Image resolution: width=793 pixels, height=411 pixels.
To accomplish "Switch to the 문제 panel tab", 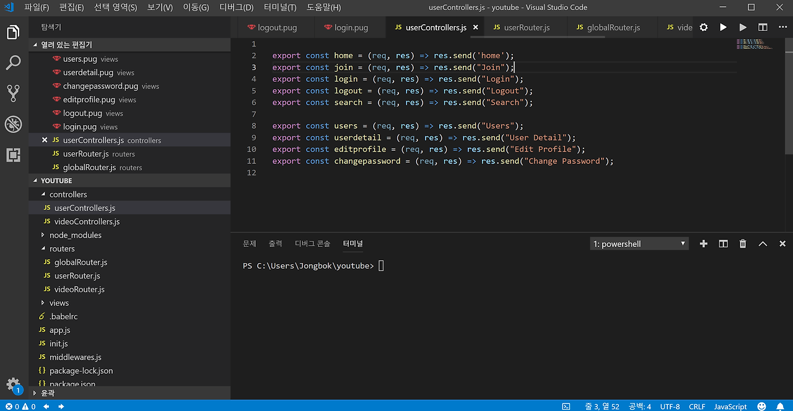I will pyautogui.click(x=249, y=244).
